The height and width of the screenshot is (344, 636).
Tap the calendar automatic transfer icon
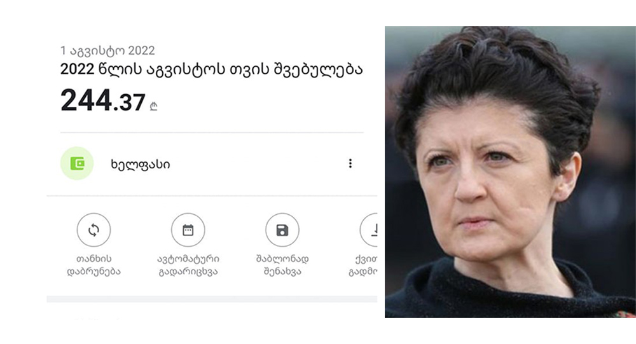[188, 230]
